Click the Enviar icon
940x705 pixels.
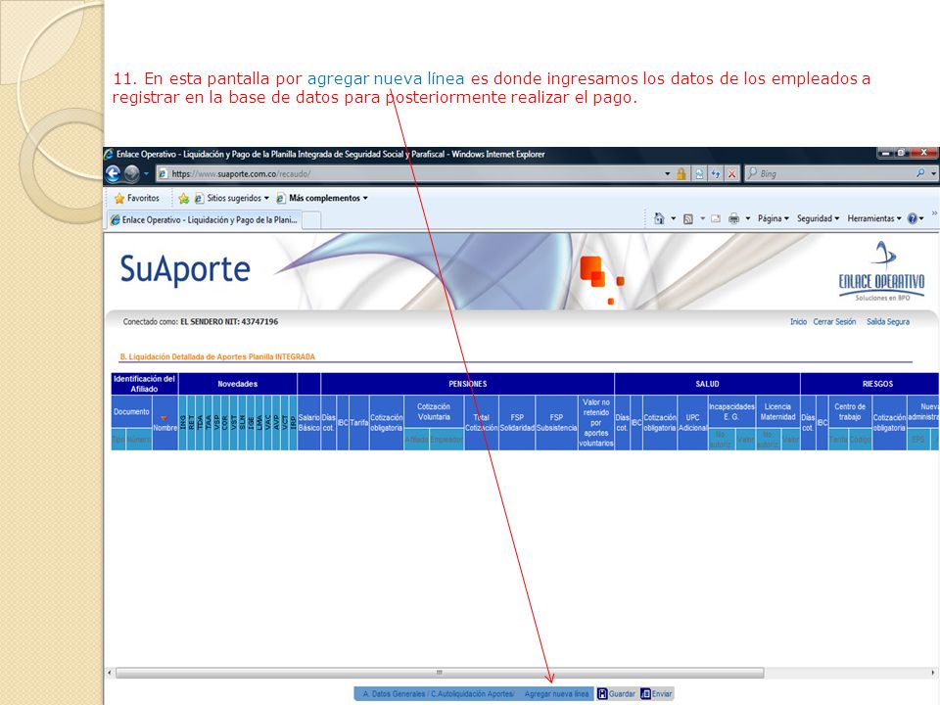click(645, 693)
